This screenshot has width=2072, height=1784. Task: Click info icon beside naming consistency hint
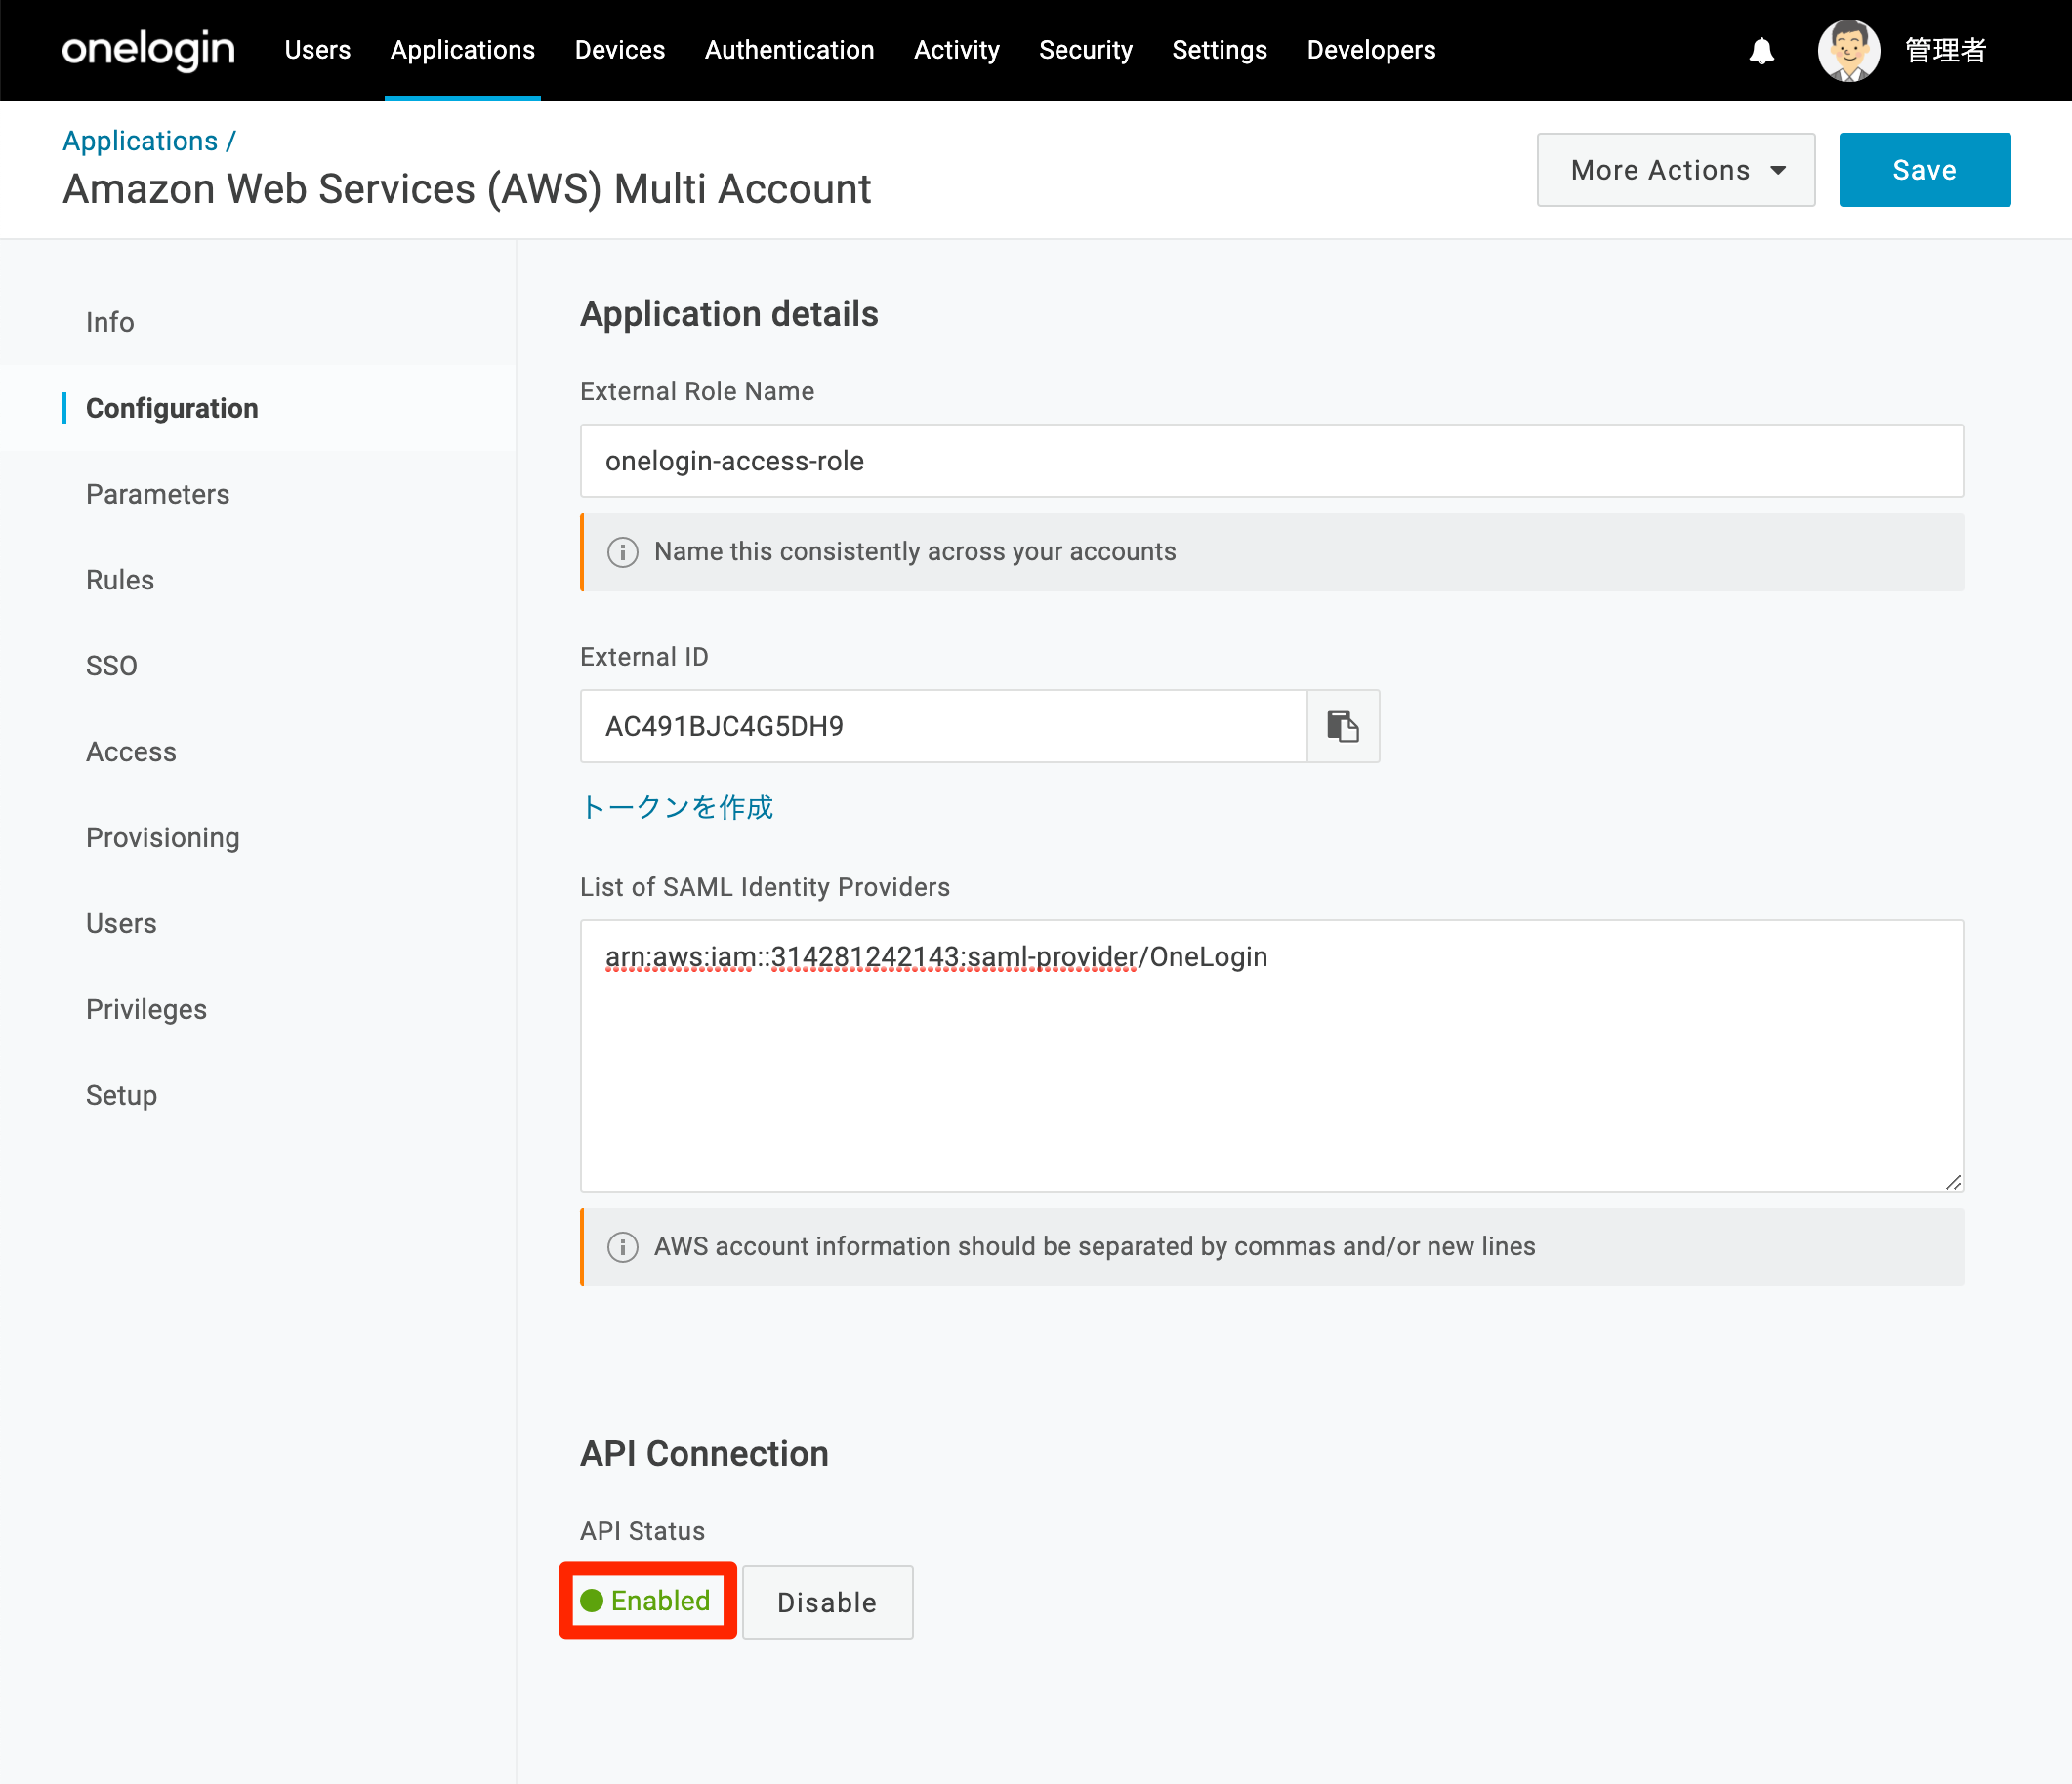623,551
